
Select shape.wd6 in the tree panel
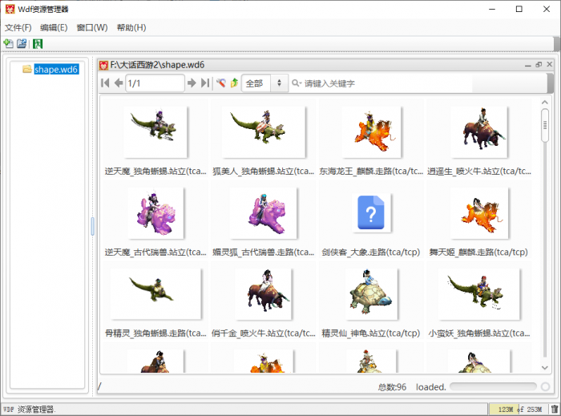[x=55, y=70]
